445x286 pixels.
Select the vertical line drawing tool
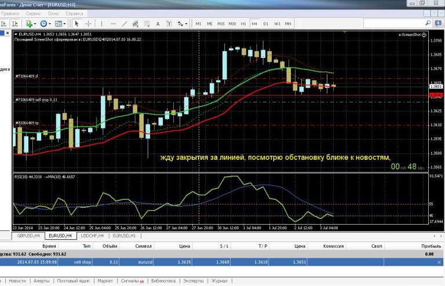tap(101, 24)
